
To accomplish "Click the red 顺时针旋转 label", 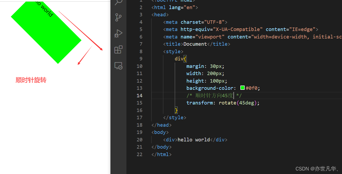I will coord(31,80).
